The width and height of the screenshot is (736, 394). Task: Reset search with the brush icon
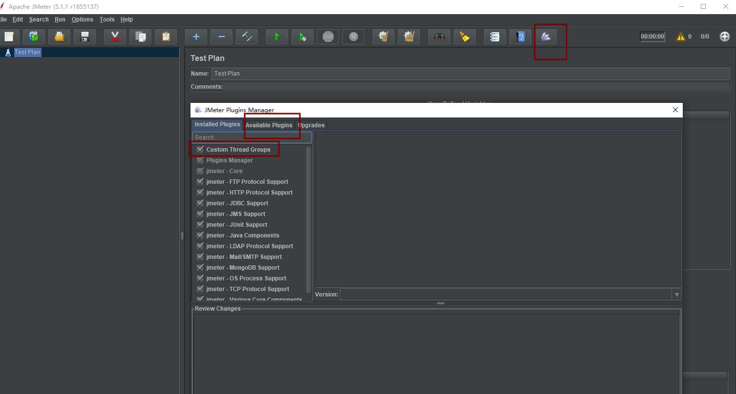[464, 37]
